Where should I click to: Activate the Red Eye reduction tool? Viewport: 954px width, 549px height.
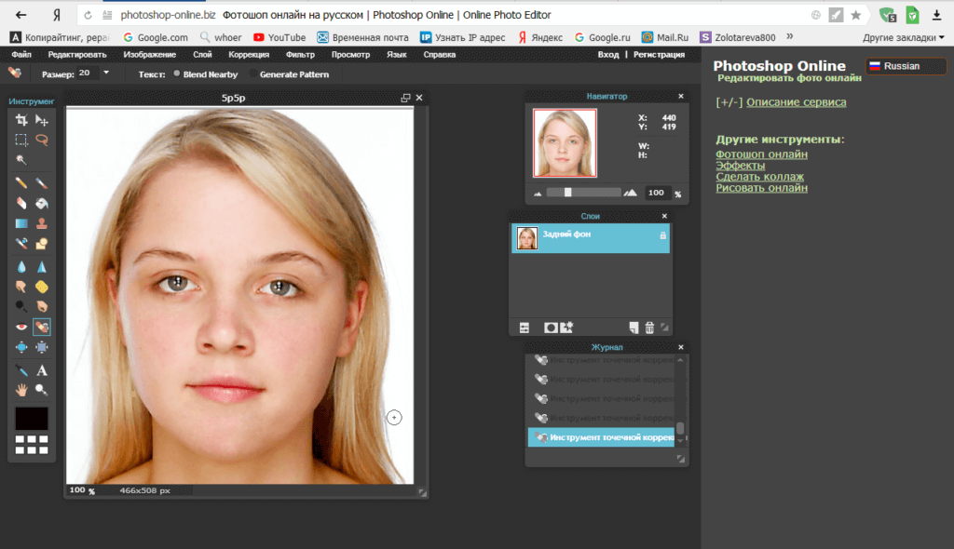coord(21,327)
